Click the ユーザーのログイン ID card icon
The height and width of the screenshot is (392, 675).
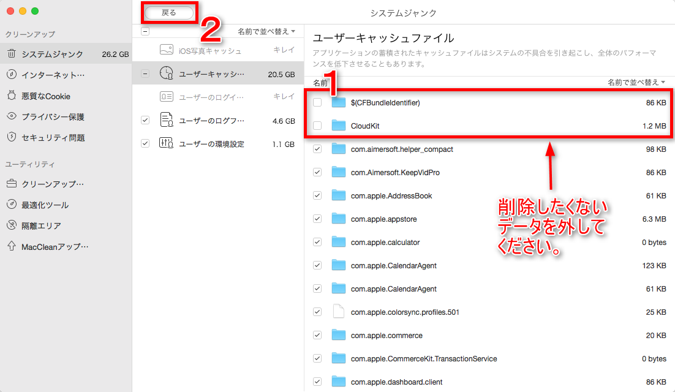tap(166, 96)
